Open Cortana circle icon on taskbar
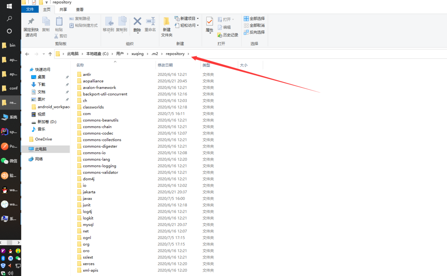The width and height of the screenshot is (447, 276). (9, 31)
